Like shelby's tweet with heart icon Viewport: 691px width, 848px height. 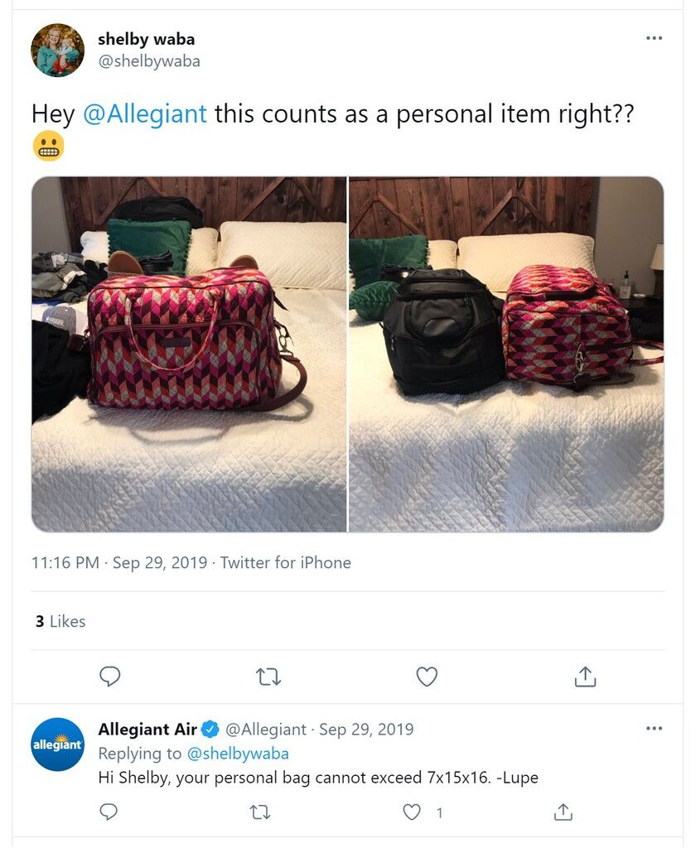pyautogui.click(x=427, y=677)
